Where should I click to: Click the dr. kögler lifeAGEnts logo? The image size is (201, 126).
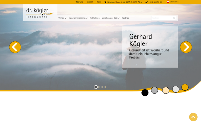pyautogui.click(x=40, y=13)
